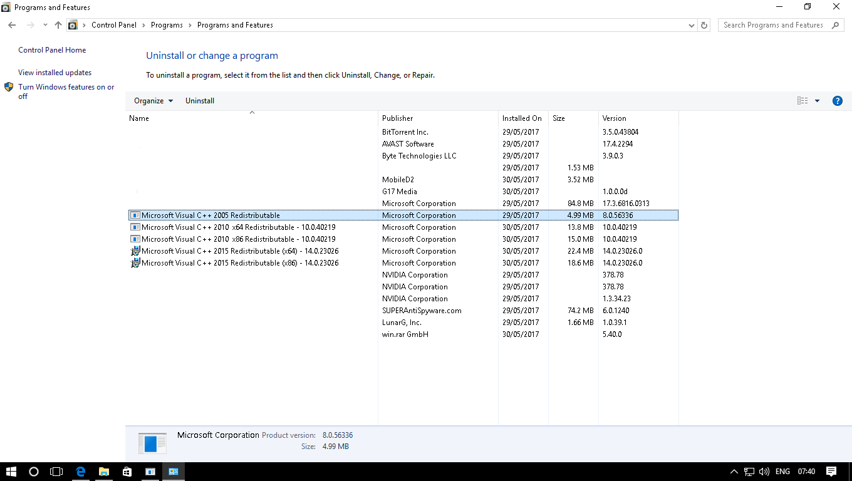The width and height of the screenshot is (852, 481).
Task: Select the win.rar GmbH publisher row
Action: pos(403,334)
